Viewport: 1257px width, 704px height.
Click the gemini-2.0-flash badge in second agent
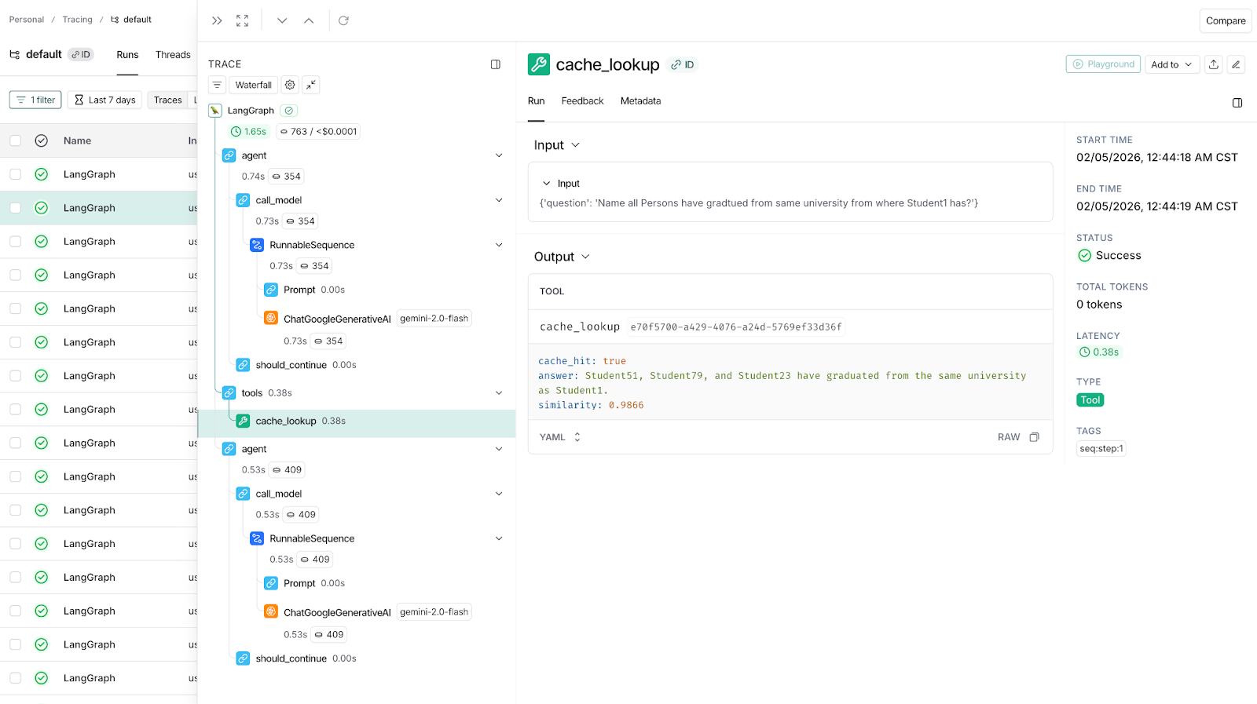click(434, 612)
